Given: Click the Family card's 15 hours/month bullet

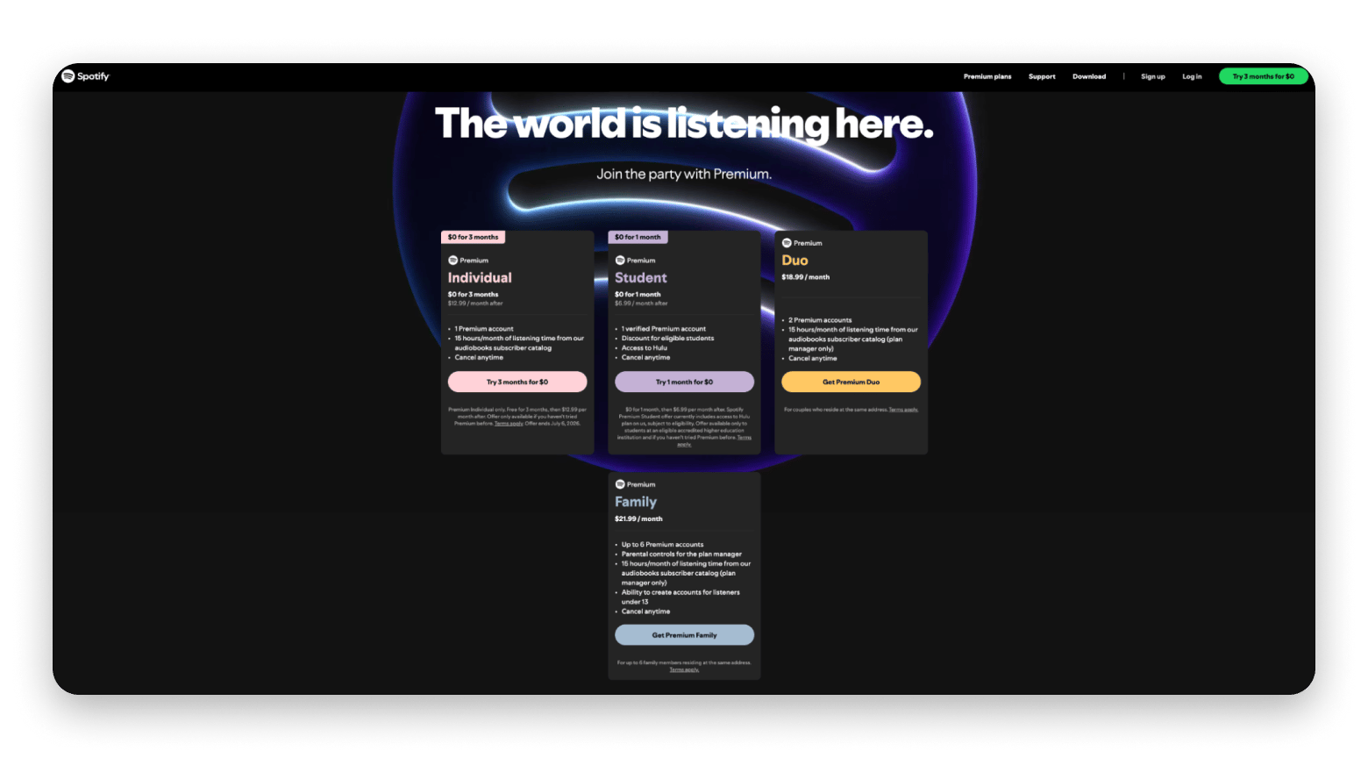Looking at the screenshot, I should 686,573.
